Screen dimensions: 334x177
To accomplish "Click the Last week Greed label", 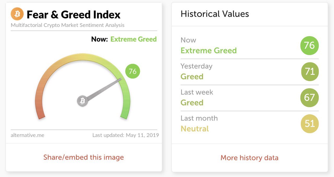I will coord(192,103).
